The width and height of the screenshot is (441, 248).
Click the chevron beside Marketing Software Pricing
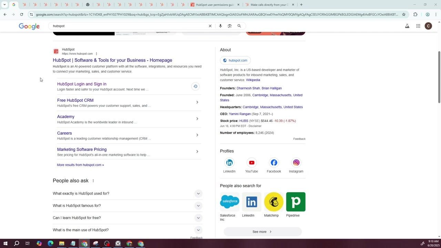197,152
